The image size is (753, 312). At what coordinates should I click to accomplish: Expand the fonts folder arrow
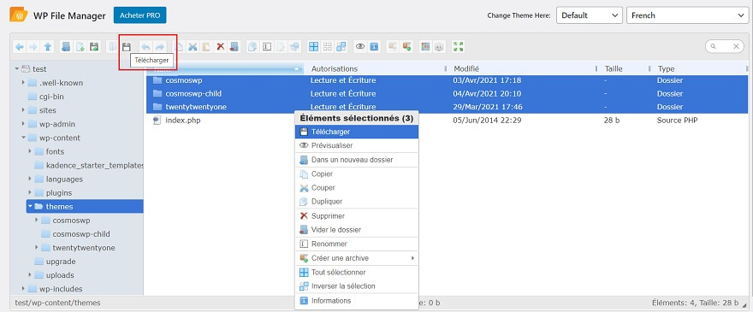(x=30, y=151)
